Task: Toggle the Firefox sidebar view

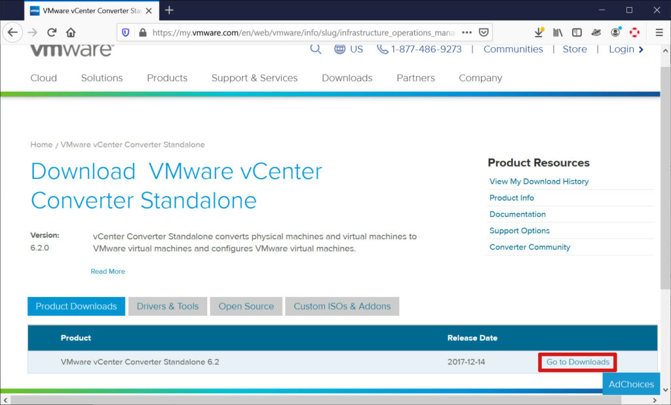Action: click(577, 33)
